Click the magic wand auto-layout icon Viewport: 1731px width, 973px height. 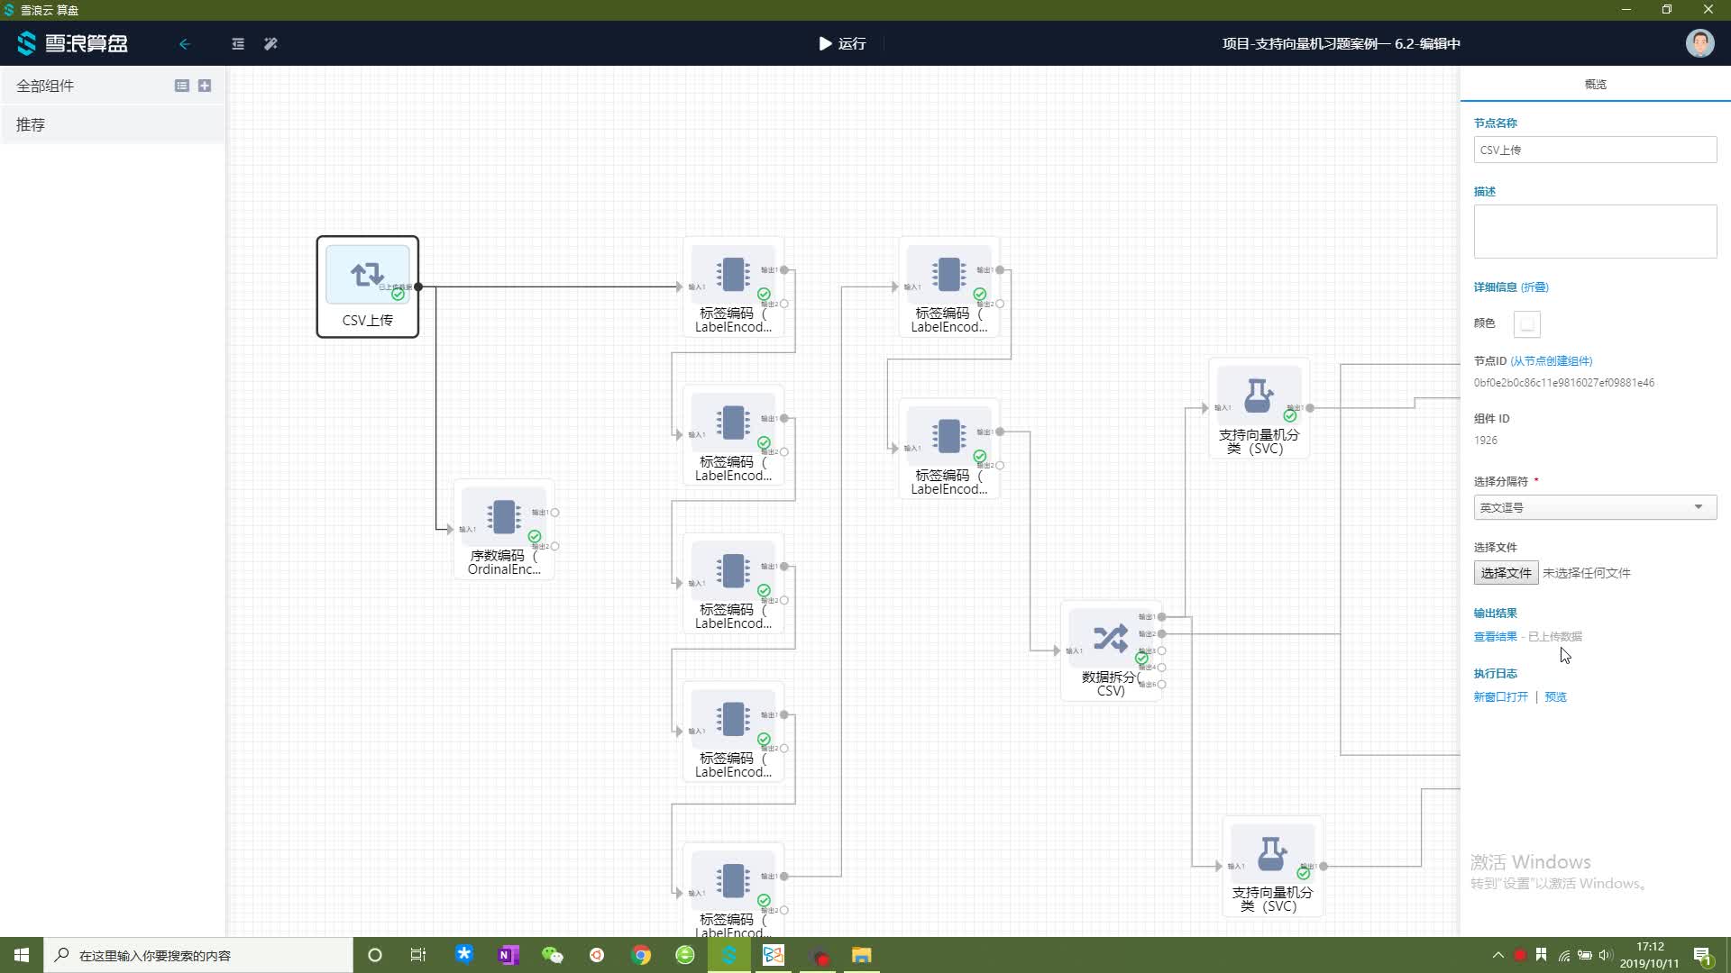coord(270,43)
